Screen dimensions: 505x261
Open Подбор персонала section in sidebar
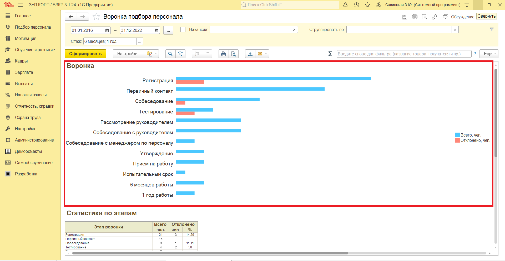click(33, 27)
